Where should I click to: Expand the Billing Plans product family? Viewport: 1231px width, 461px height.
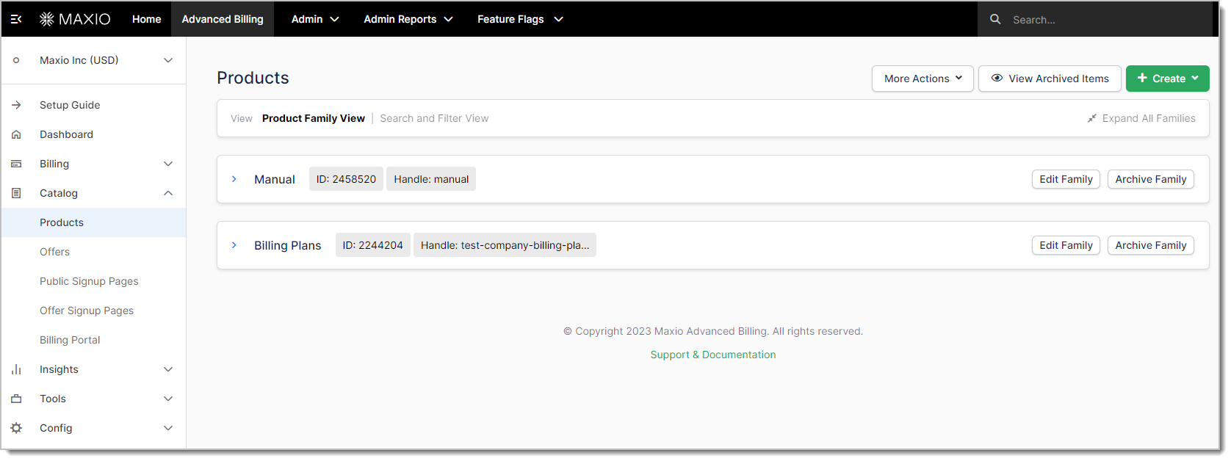(234, 245)
